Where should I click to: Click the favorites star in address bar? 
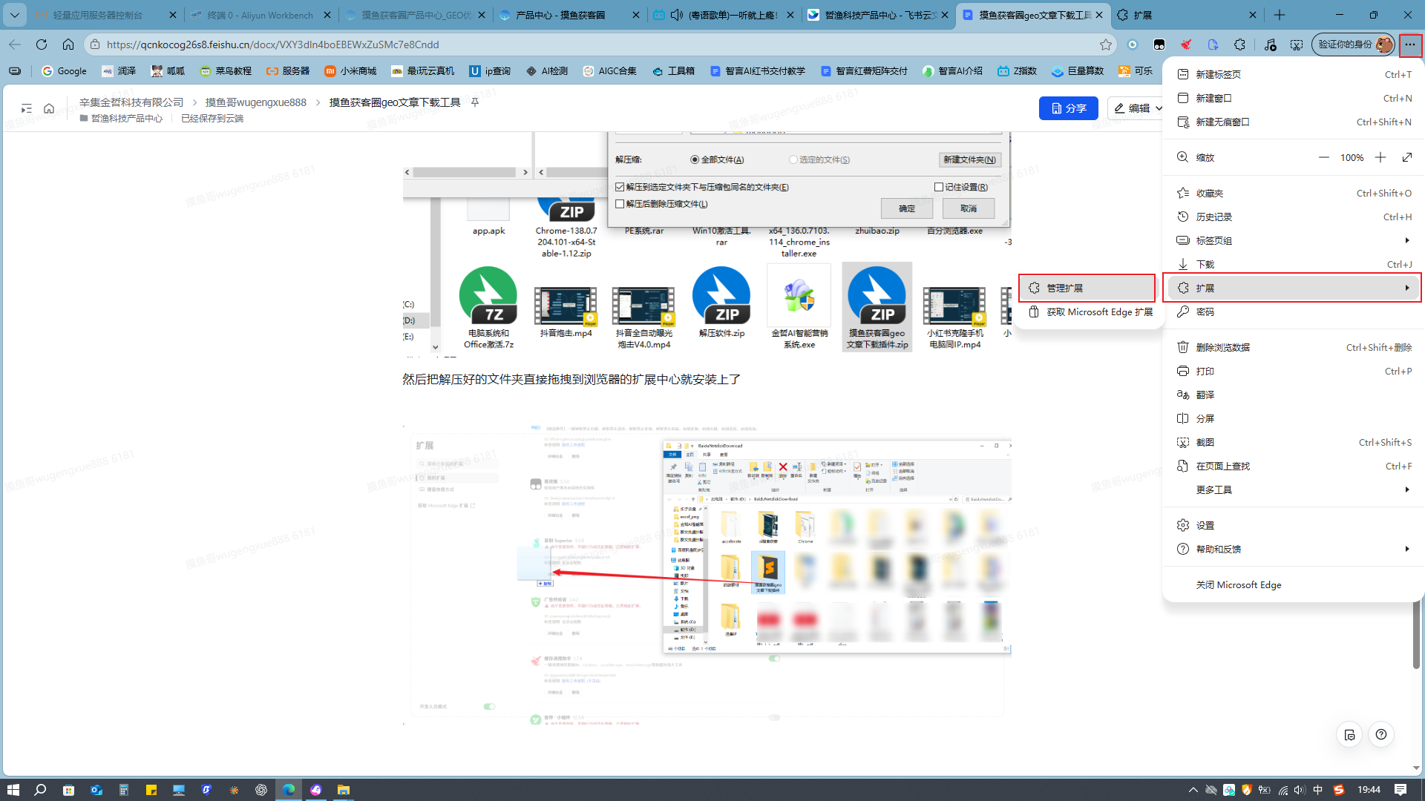[x=1105, y=44]
